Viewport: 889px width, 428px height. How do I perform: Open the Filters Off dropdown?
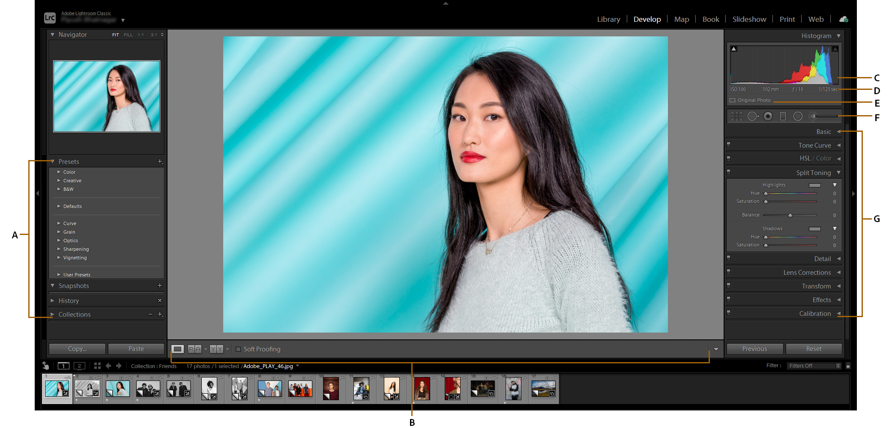pyautogui.click(x=814, y=366)
